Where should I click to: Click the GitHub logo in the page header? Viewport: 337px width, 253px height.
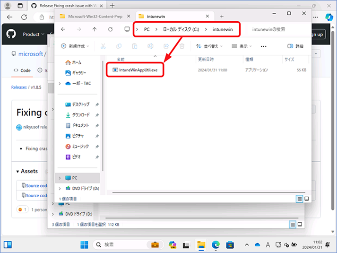[11, 34]
